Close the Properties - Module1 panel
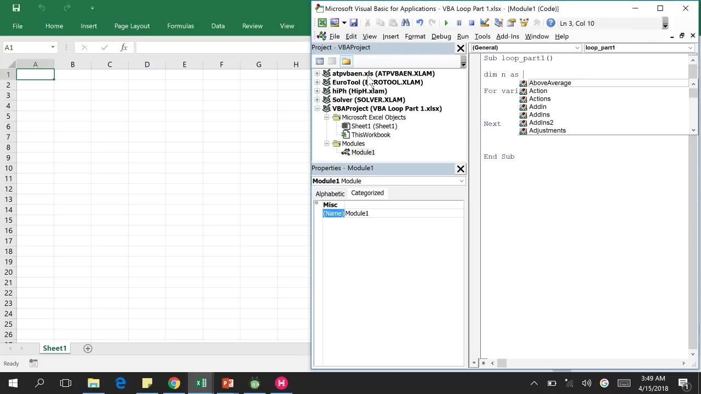The height and width of the screenshot is (394, 701). coord(461,169)
